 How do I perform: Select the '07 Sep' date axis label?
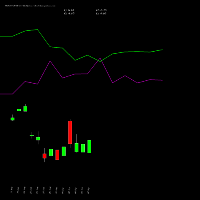[88, 190]
